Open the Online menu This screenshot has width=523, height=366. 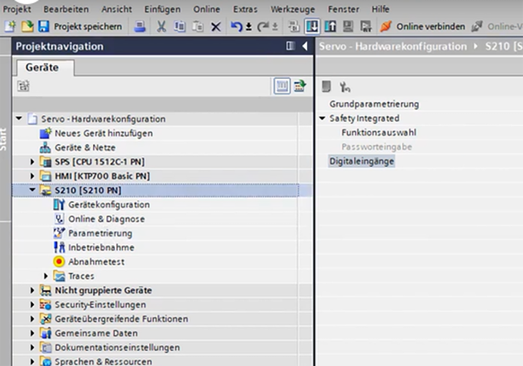(207, 9)
